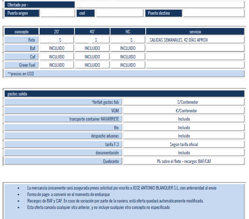Select the 'cod' label cell
249x219 pixels.
(x=86, y=13)
